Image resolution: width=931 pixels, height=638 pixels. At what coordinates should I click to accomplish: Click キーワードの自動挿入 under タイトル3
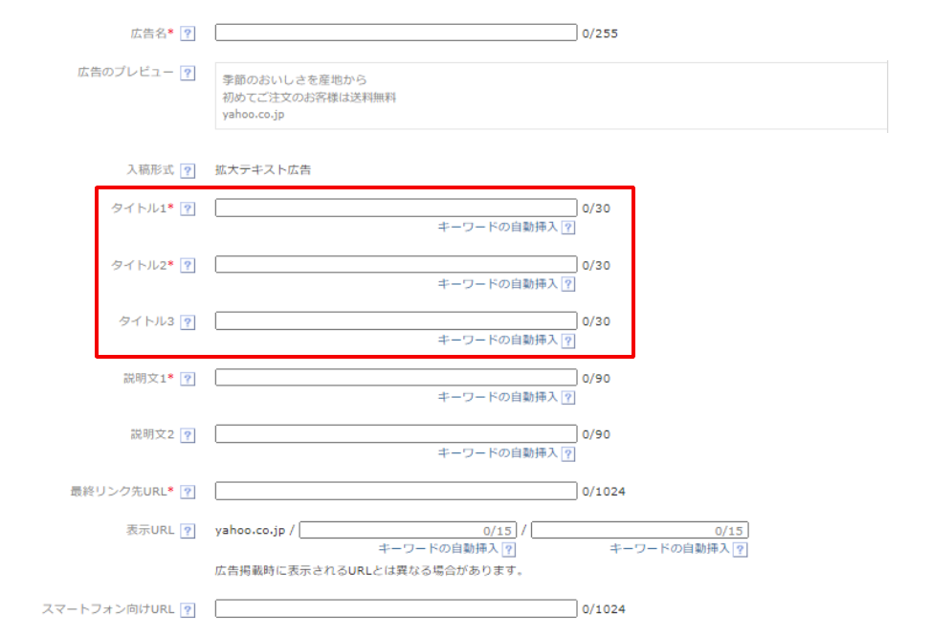click(498, 341)
